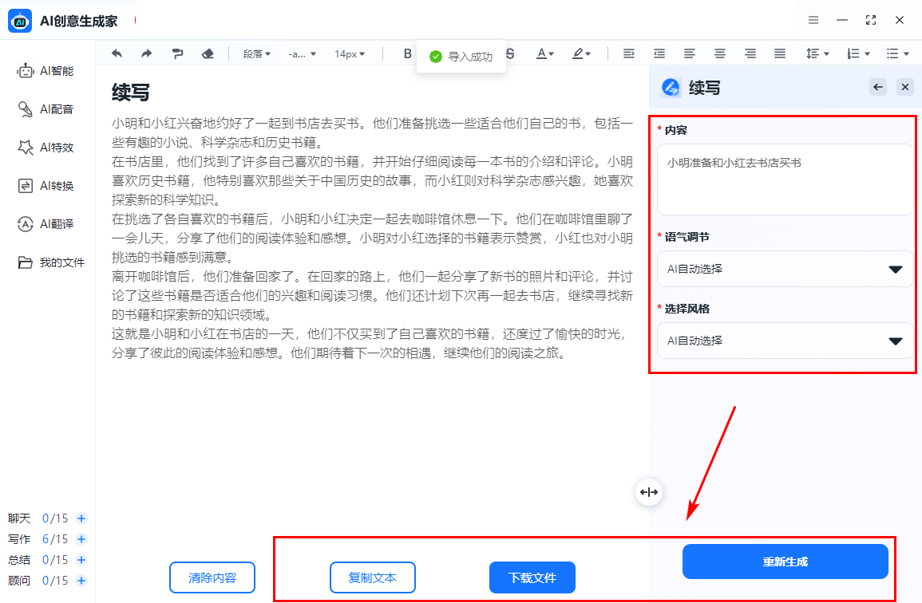Click the redo arrow in the toolbar
This screenshot has height=603, width=922.
click(146, 53)
